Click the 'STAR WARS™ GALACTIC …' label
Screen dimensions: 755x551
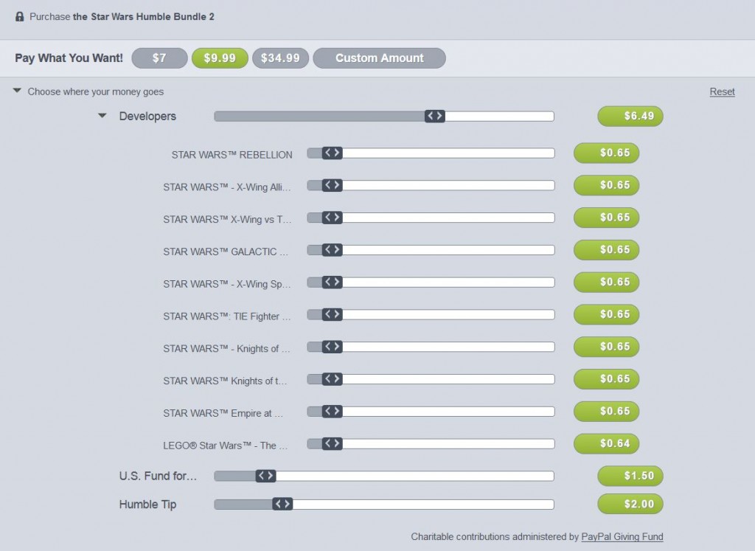coord(226,252)
